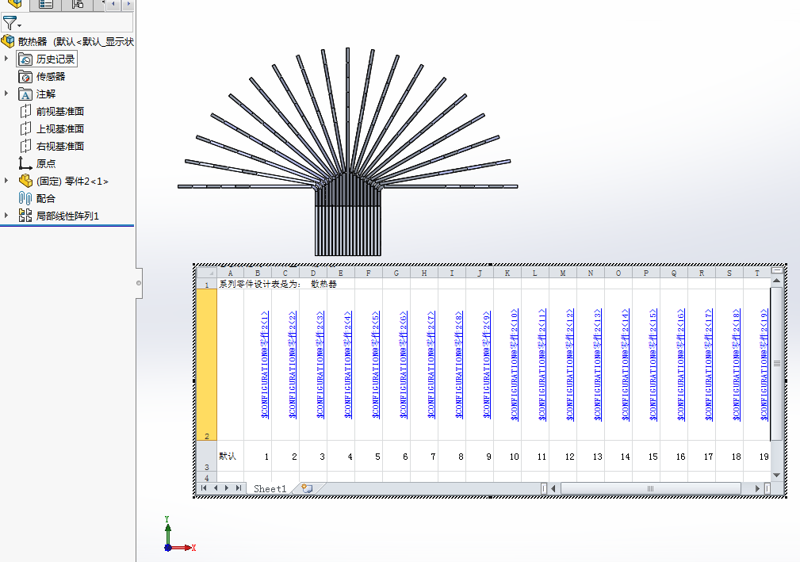800x562 pixels.
Task: Select all cells with corner button
Action: click(x=207, y=273)
